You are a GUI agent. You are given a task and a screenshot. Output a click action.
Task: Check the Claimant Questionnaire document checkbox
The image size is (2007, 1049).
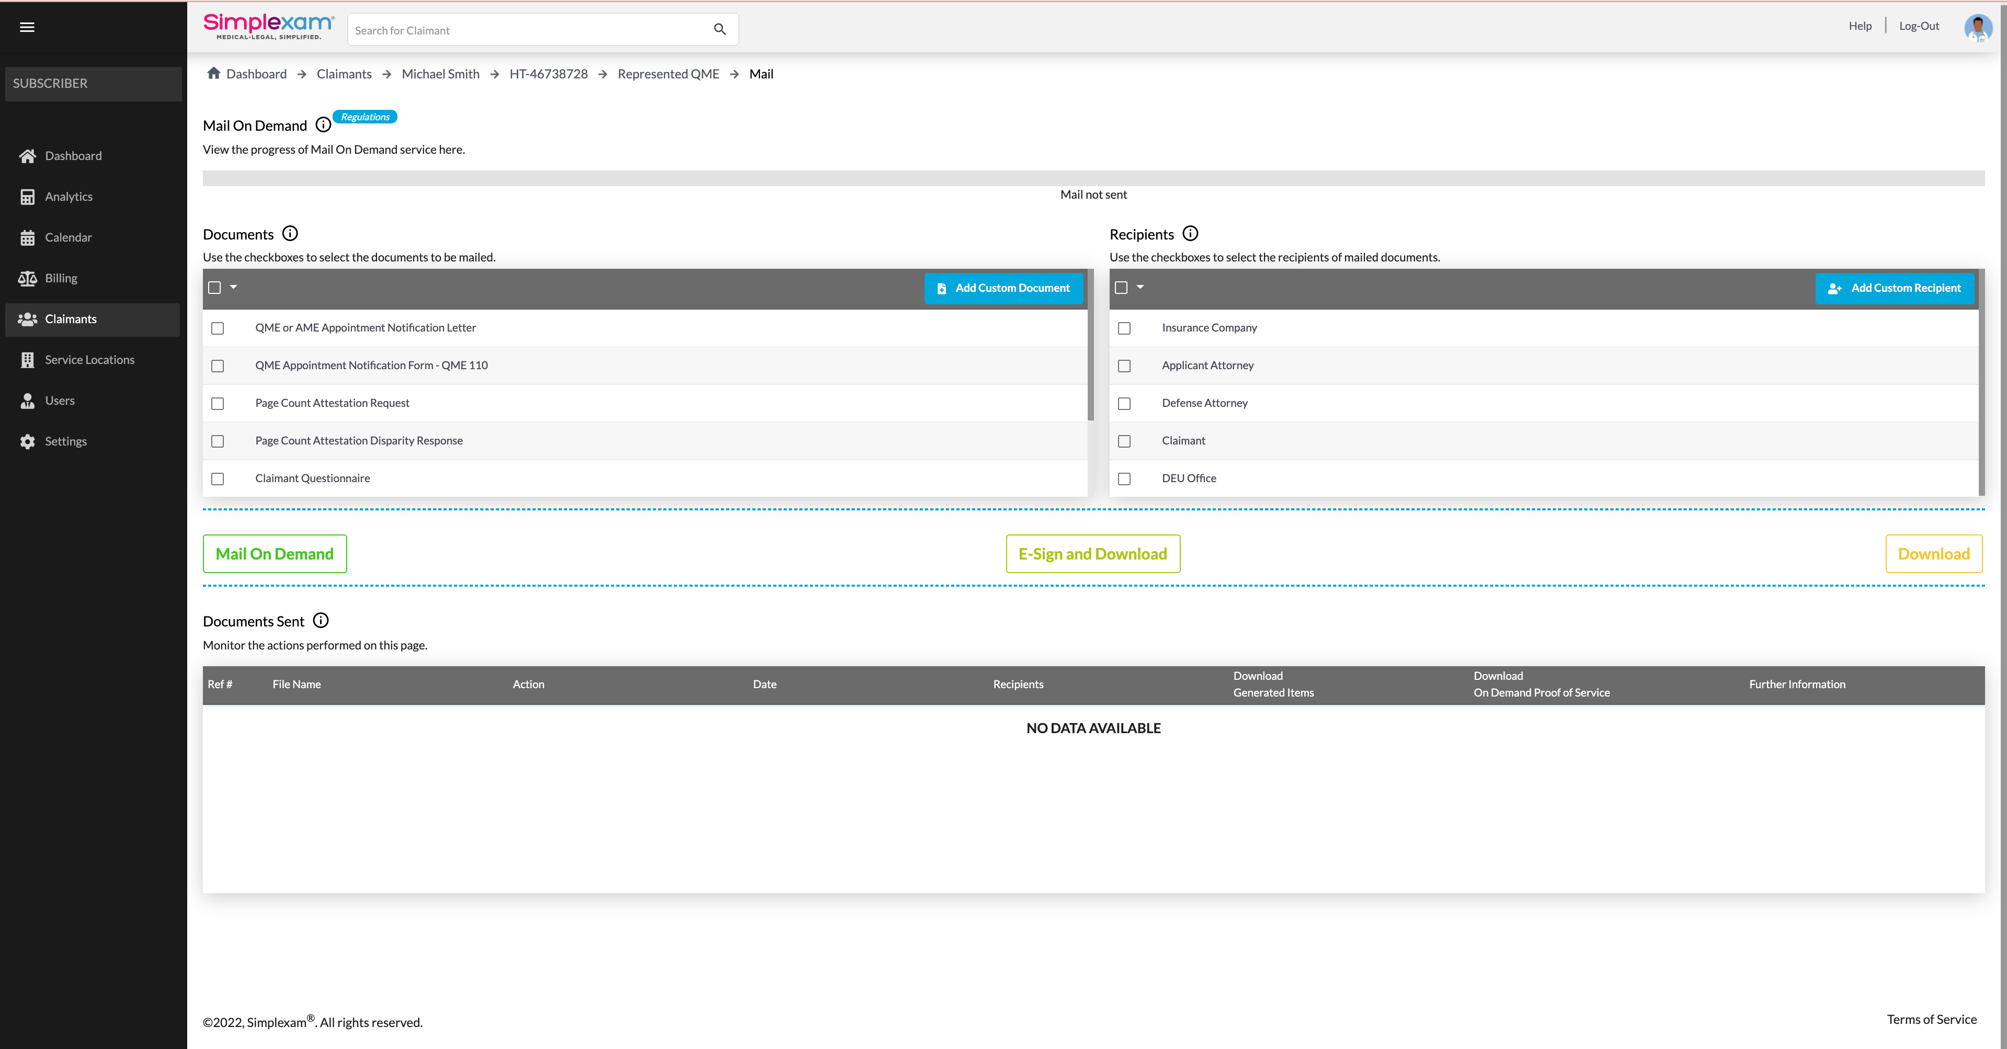pyautogui.click(x=218, y=478)
